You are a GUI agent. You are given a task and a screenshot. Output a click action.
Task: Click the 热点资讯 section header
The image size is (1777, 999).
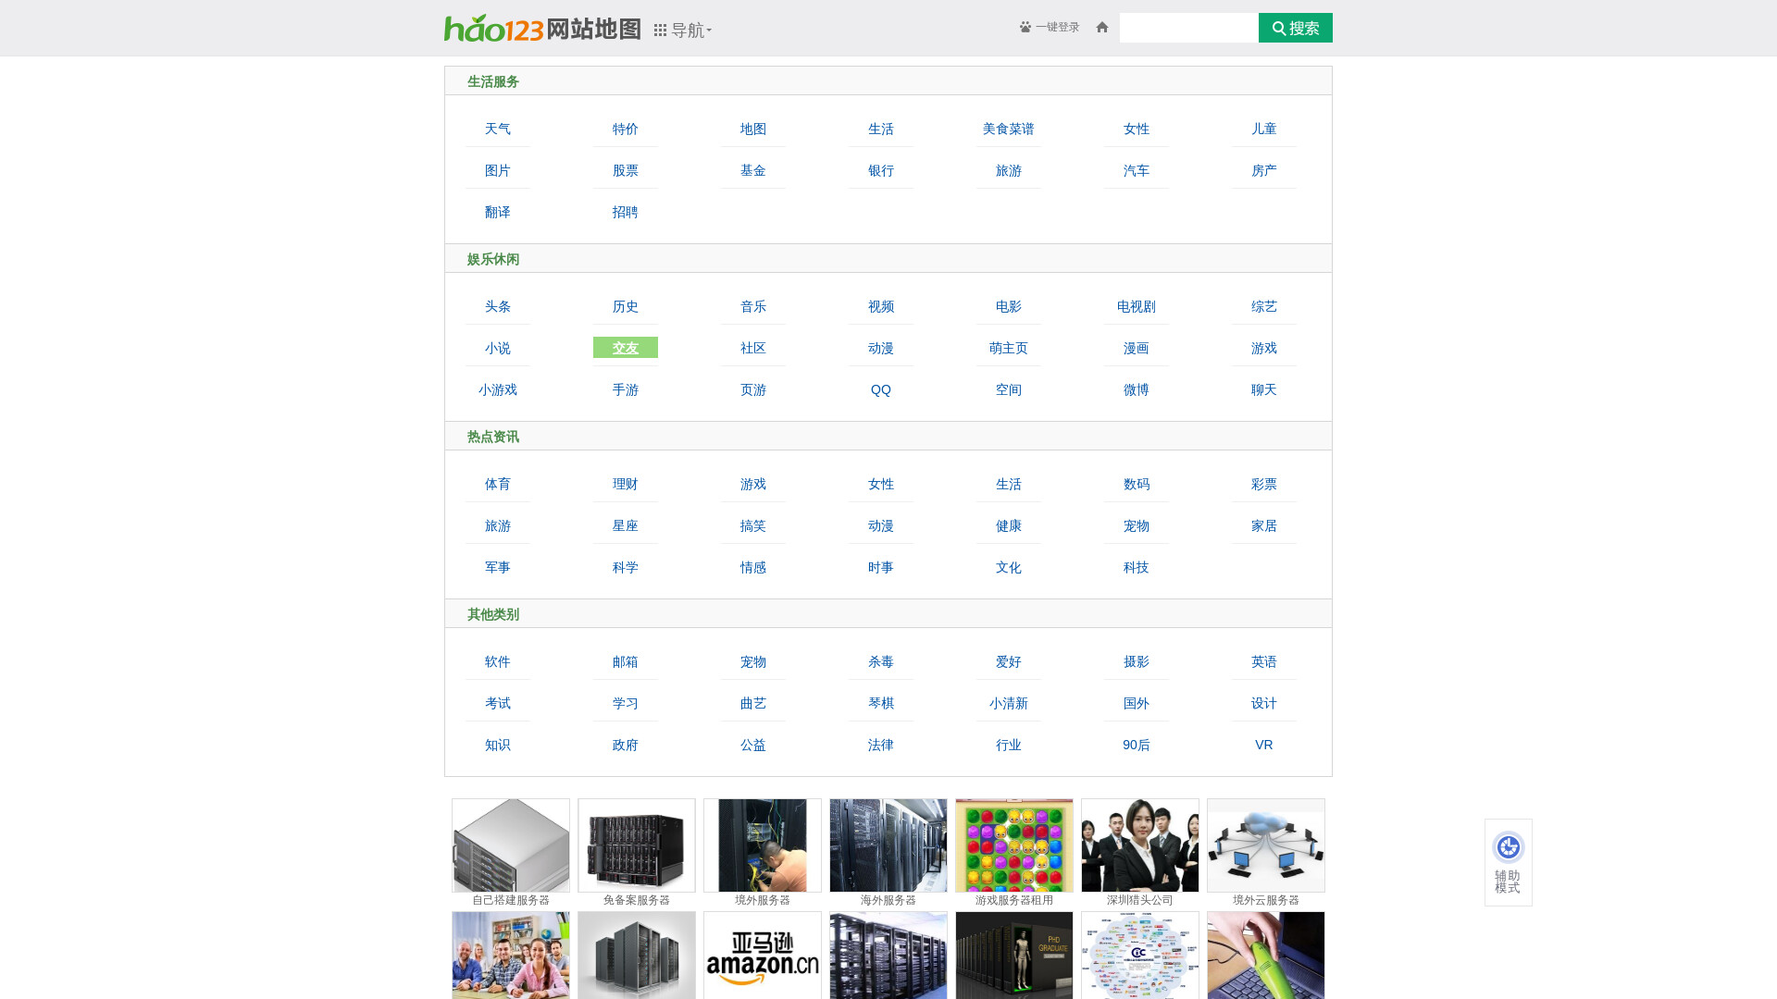click(493, 437)
